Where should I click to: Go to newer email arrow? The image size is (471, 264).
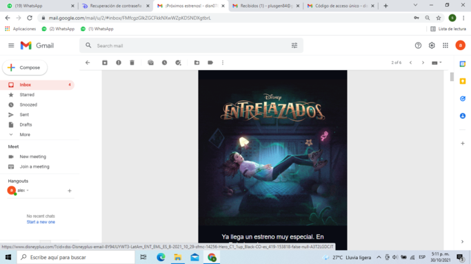(x=410, y=63)
